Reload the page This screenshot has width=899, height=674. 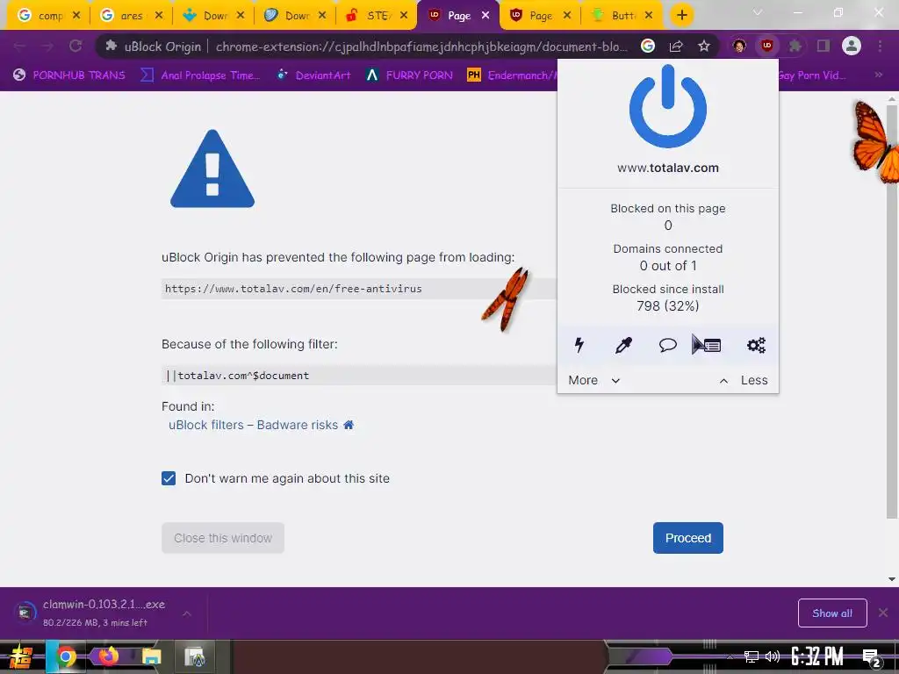[x=76, y=47]
